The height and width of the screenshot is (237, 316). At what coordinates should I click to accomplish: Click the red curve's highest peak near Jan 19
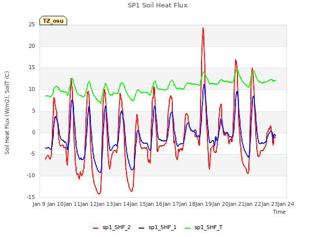[x=203, y=29]
